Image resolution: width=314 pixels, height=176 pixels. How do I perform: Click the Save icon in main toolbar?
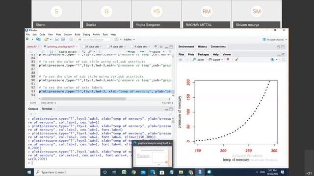(57, 40)
